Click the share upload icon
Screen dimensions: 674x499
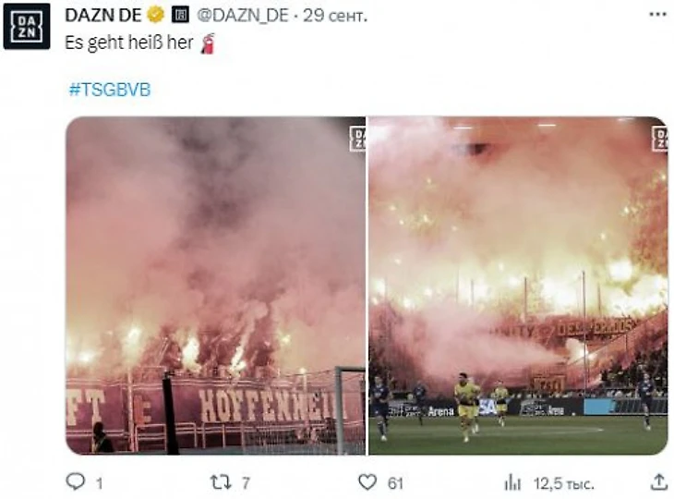(x=658, y=481)
